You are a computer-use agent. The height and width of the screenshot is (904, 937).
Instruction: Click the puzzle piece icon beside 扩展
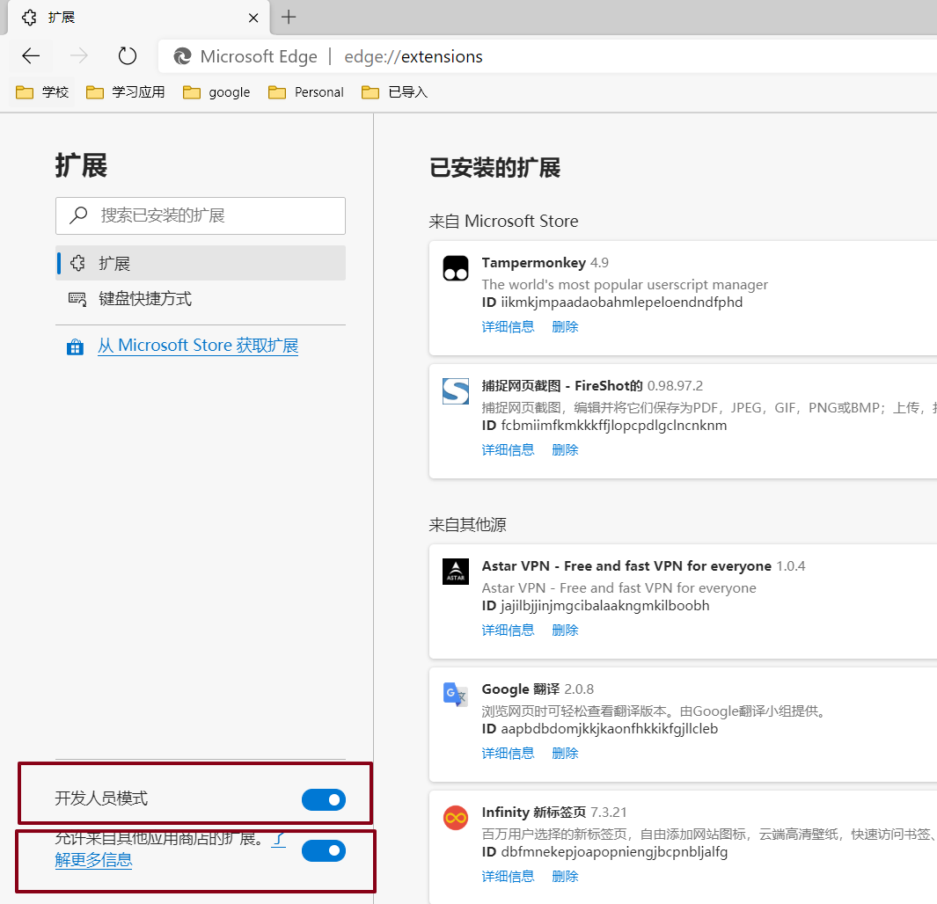coord(77,262)
